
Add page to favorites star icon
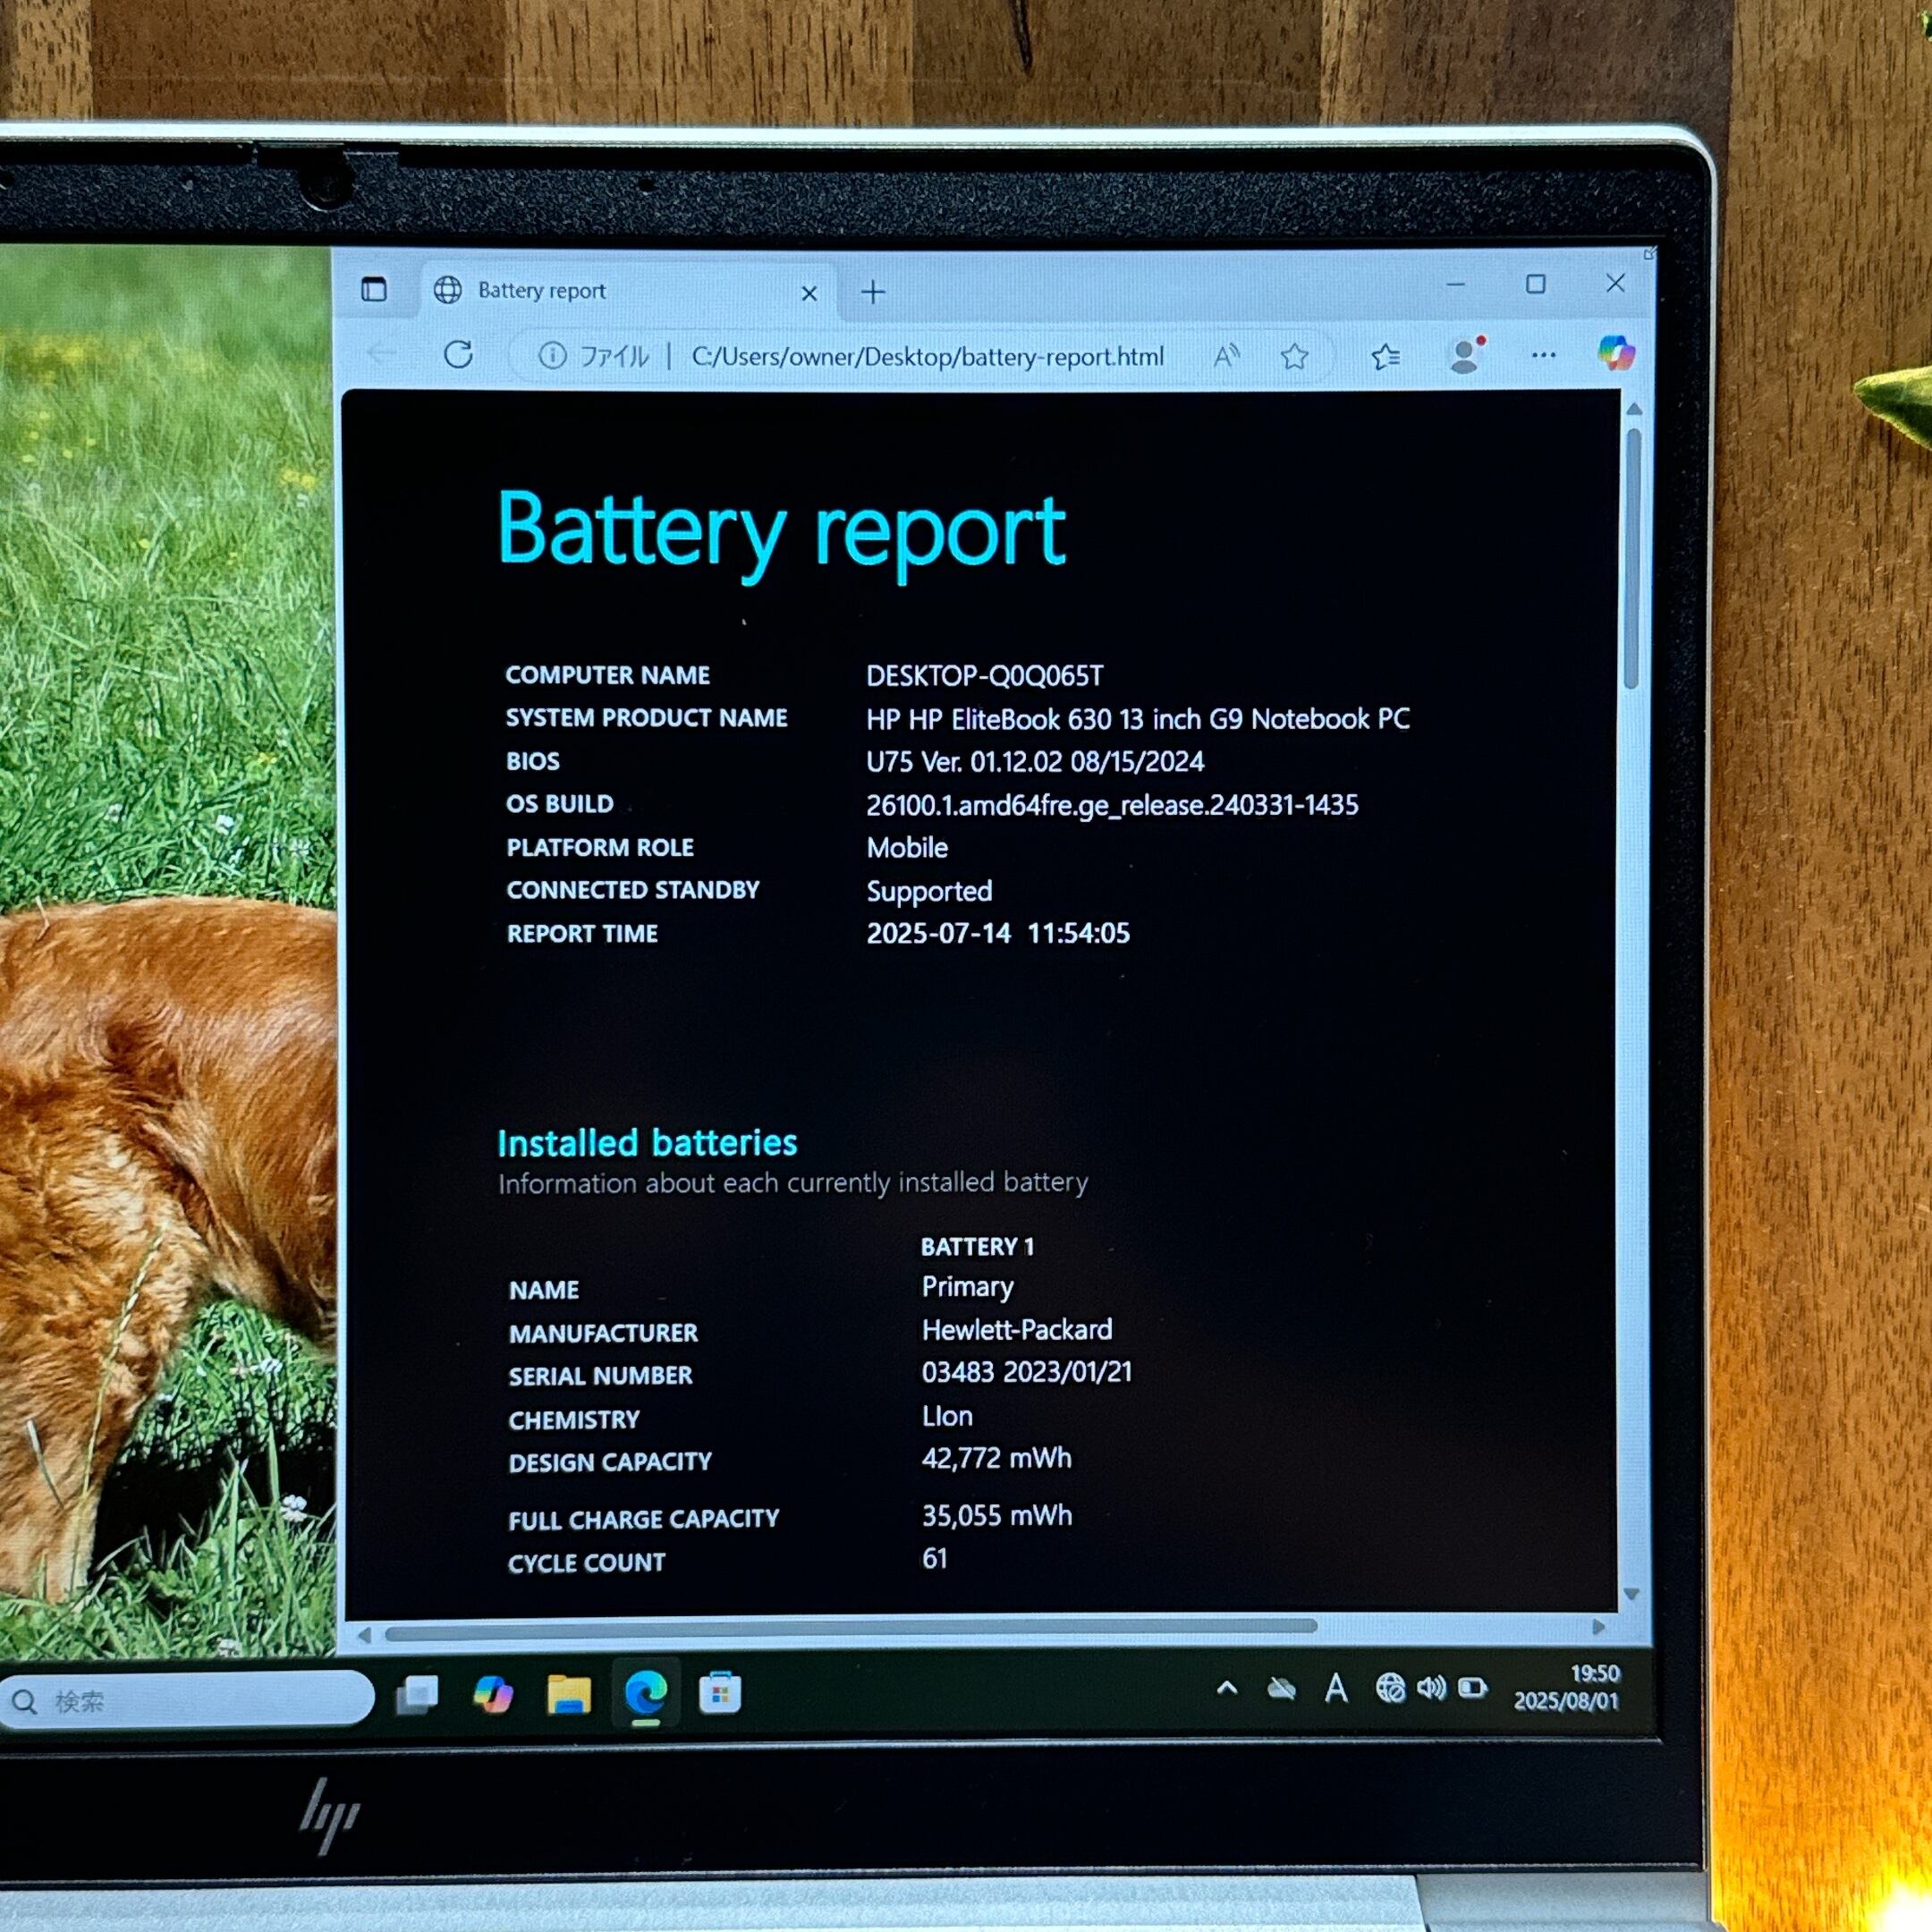point(1294,356)
